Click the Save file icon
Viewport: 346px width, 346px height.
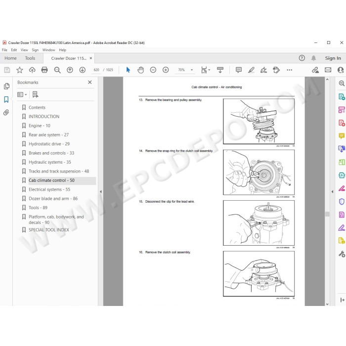(7, 70)
